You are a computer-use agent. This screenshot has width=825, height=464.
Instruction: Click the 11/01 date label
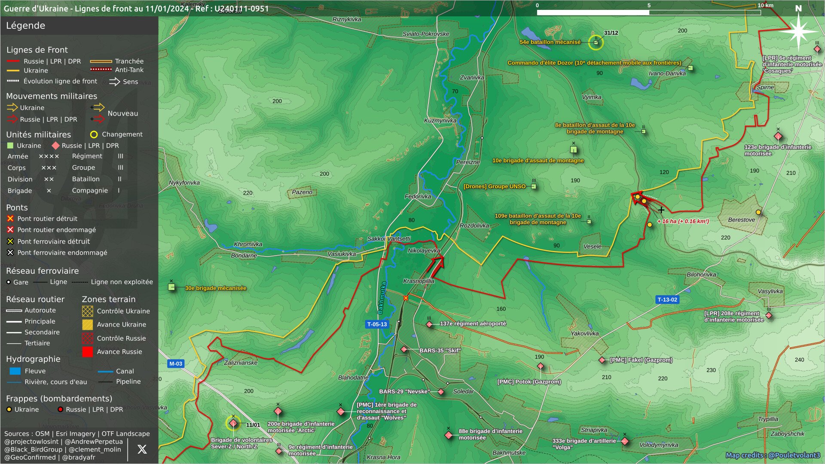pos(253,425)
